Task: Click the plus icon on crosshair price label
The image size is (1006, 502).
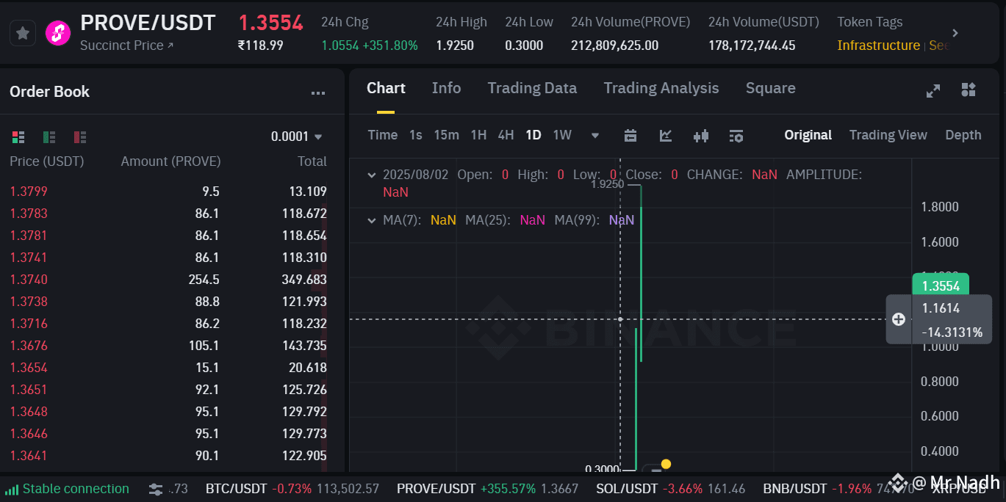Action: [x=898, y=319]
